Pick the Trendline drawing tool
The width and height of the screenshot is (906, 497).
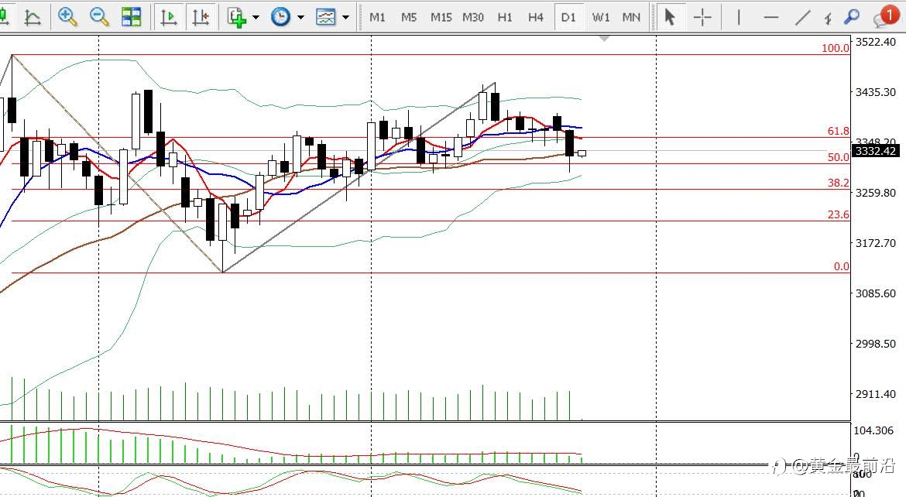coord(802,17)
